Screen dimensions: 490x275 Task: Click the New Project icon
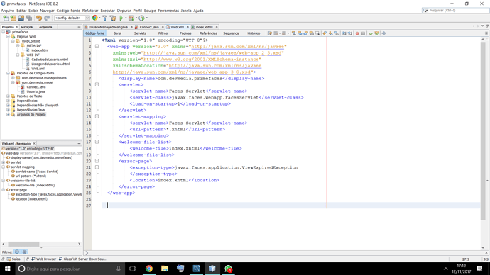coord(13,18)
